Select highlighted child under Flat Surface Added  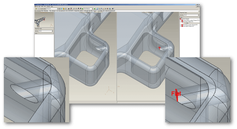point(191,23)
